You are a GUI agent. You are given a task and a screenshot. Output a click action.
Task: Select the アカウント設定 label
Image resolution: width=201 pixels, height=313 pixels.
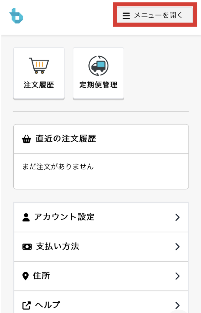pos(64,217)
